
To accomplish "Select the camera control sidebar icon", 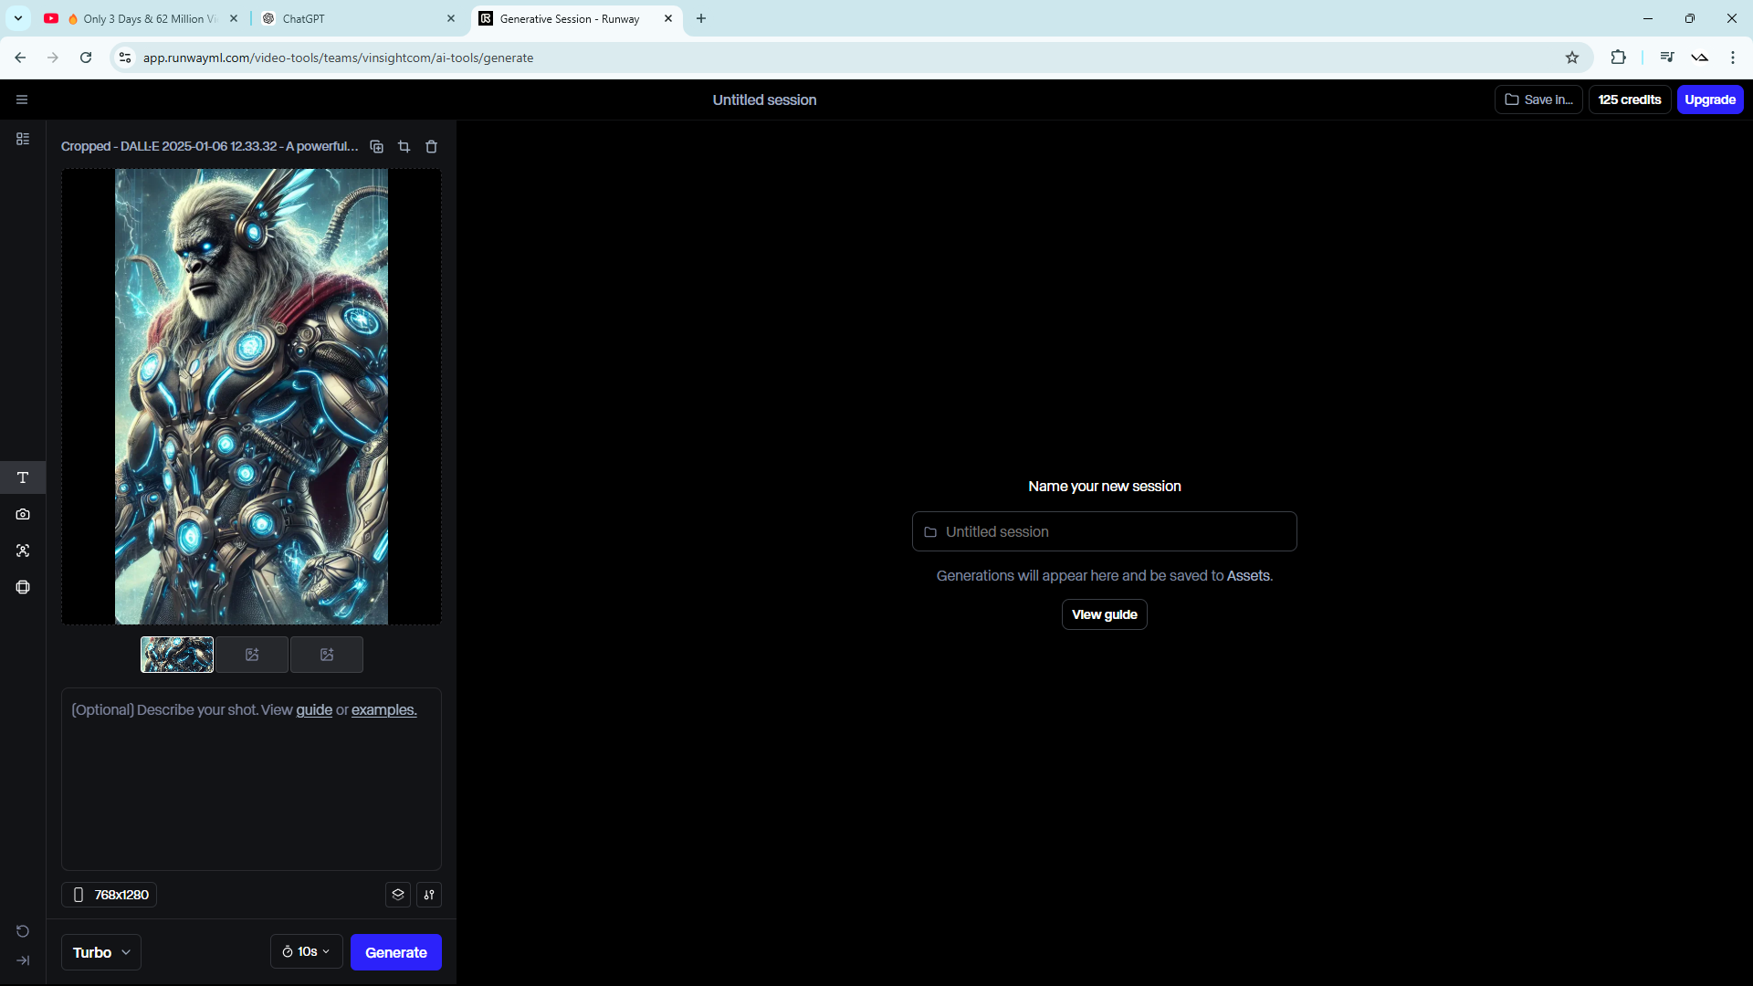I will point(23,514).
